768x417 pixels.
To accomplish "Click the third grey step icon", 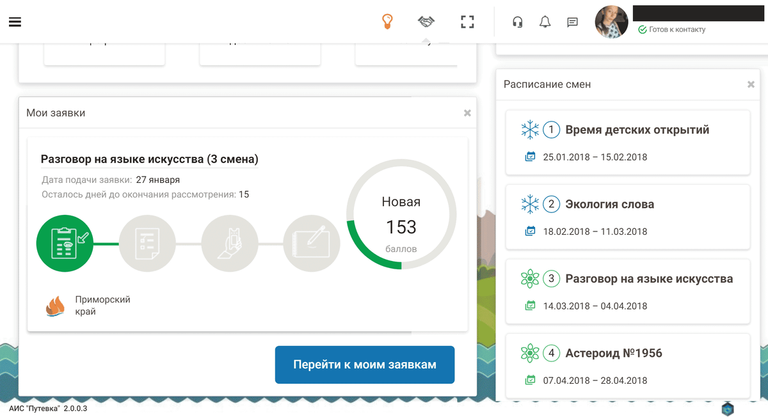I will click(x=229, y=244).
